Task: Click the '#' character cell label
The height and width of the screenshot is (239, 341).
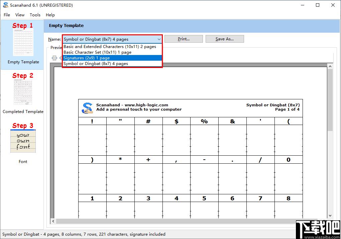Action: coord(148,121)
